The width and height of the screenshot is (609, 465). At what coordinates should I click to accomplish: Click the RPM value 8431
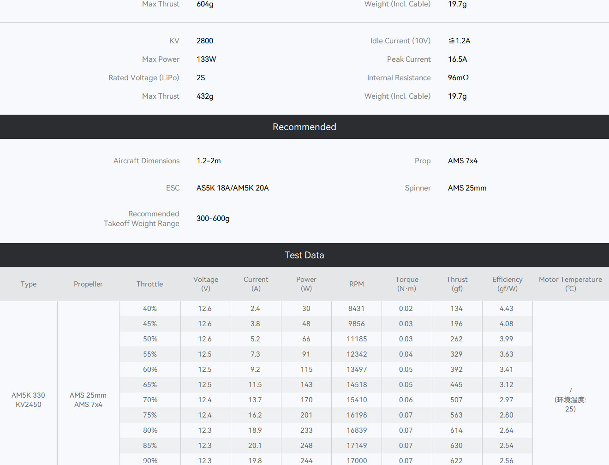357,309
